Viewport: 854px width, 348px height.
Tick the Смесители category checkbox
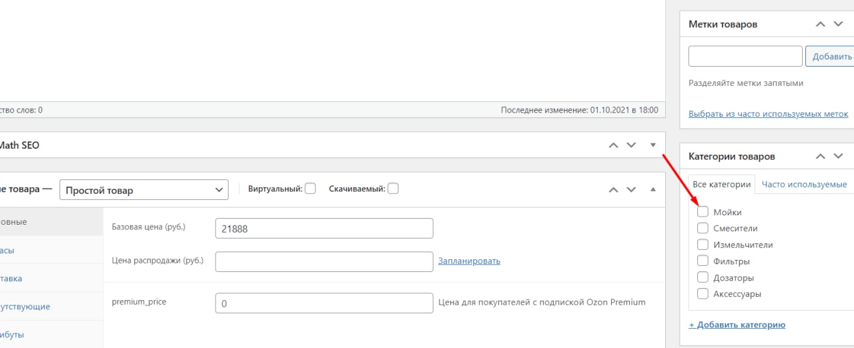tap(703, 228)
